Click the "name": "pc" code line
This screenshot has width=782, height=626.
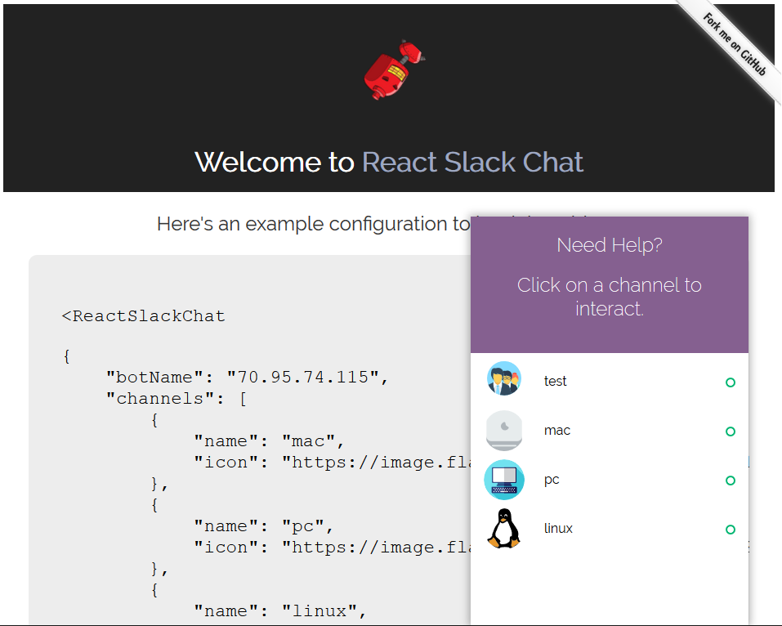click(263, 526)
